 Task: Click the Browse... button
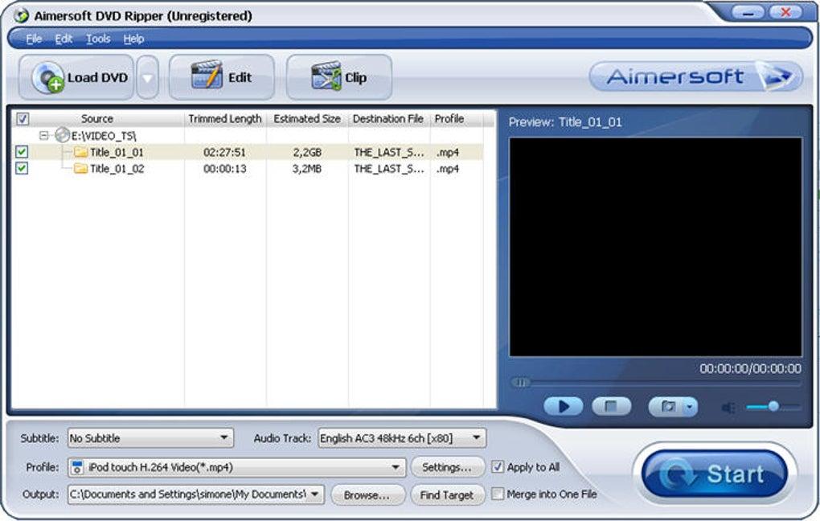[367, 494]
